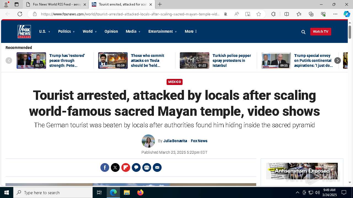Viewport: 353px width, 198px height.
Task: Open File Explorer from taskbar
Action: tap(127, 193)
